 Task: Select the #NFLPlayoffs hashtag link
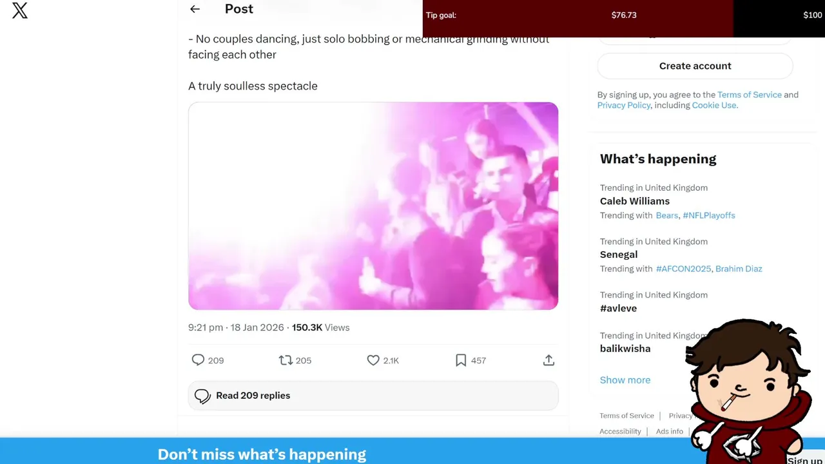[x=708, y=215]
